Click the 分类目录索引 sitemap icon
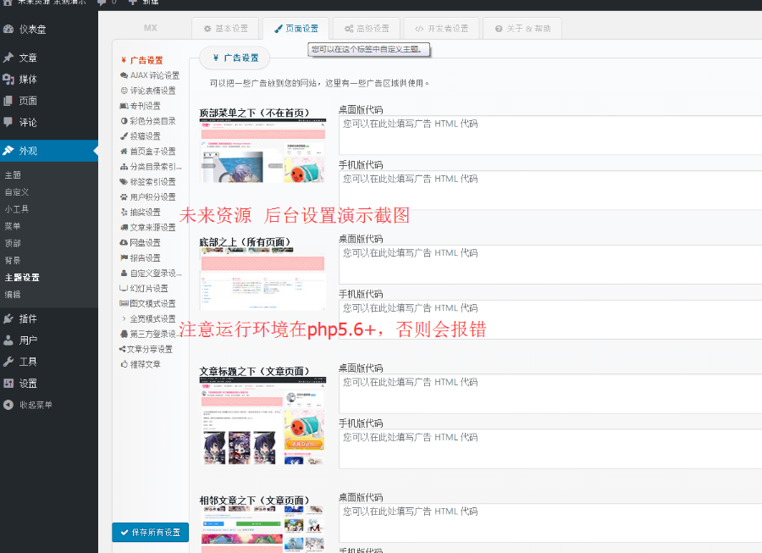The height and width of the screenshot is (553, 762). [x=124, y=167]
